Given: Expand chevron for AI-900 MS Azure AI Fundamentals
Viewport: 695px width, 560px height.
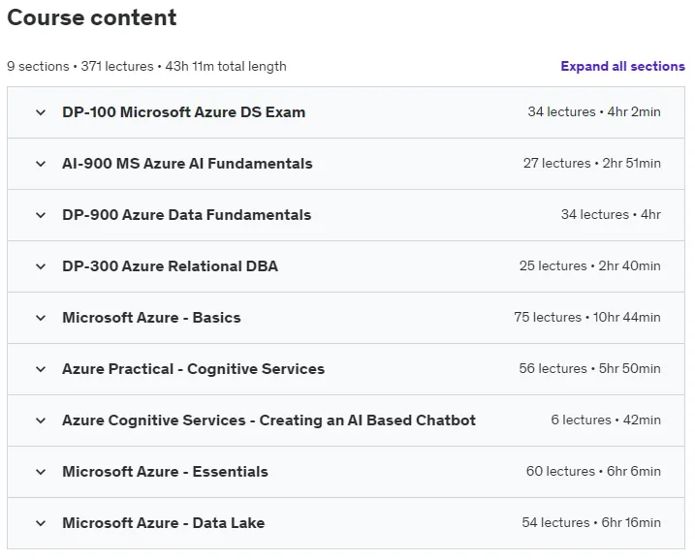Looking at the screenshot, I should (41, 164).
